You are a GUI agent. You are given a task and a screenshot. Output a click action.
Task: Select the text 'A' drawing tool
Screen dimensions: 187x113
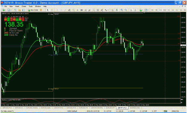coord(77,10)
